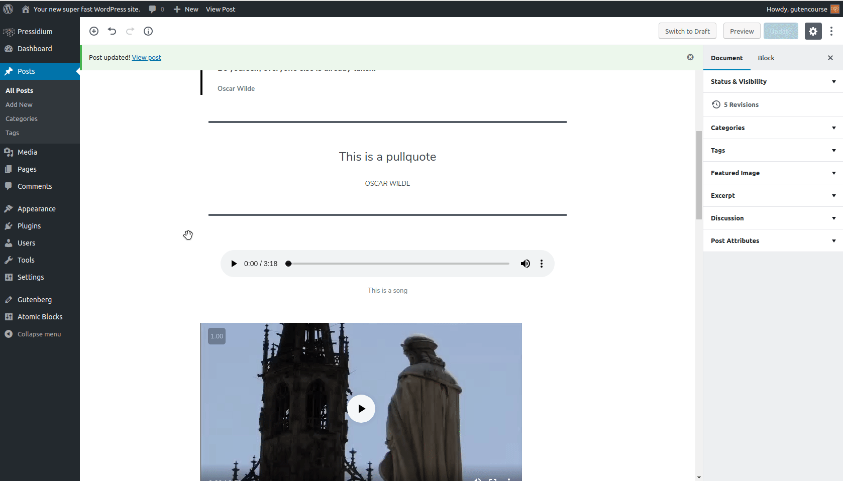Open the site home icon link
The height and width of the screenshot is (481, 843).
(x=26, y=9)
